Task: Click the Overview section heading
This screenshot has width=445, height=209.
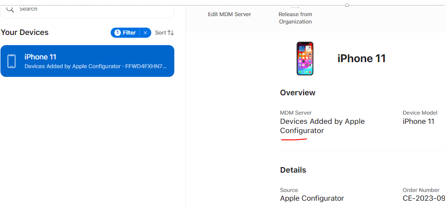Action: click(x=297, y=93)
